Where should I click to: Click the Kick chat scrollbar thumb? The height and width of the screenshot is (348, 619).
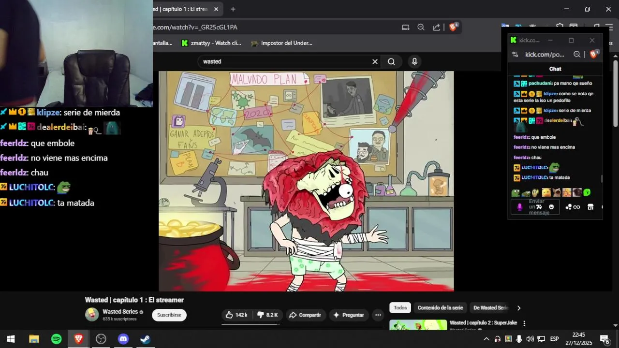coord(602,179)
